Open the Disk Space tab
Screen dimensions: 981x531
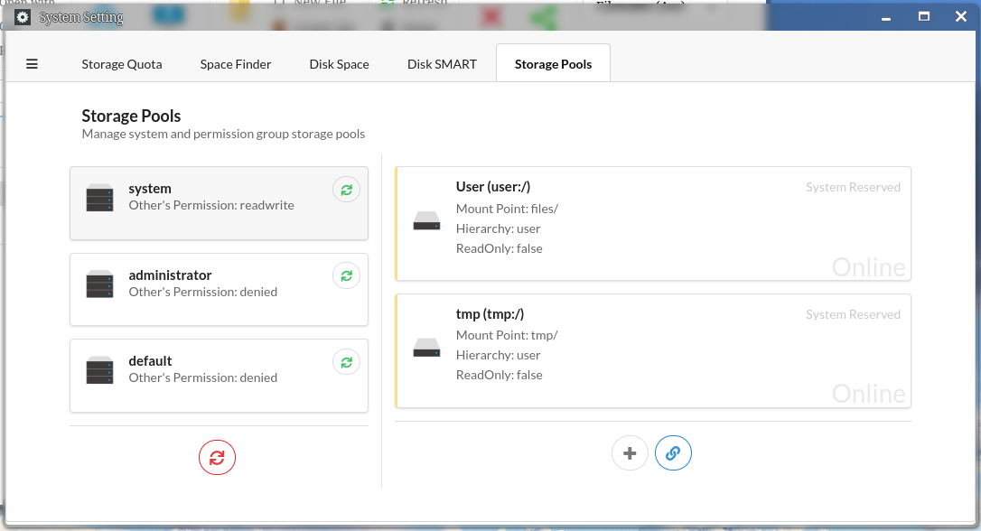(339, 64)
